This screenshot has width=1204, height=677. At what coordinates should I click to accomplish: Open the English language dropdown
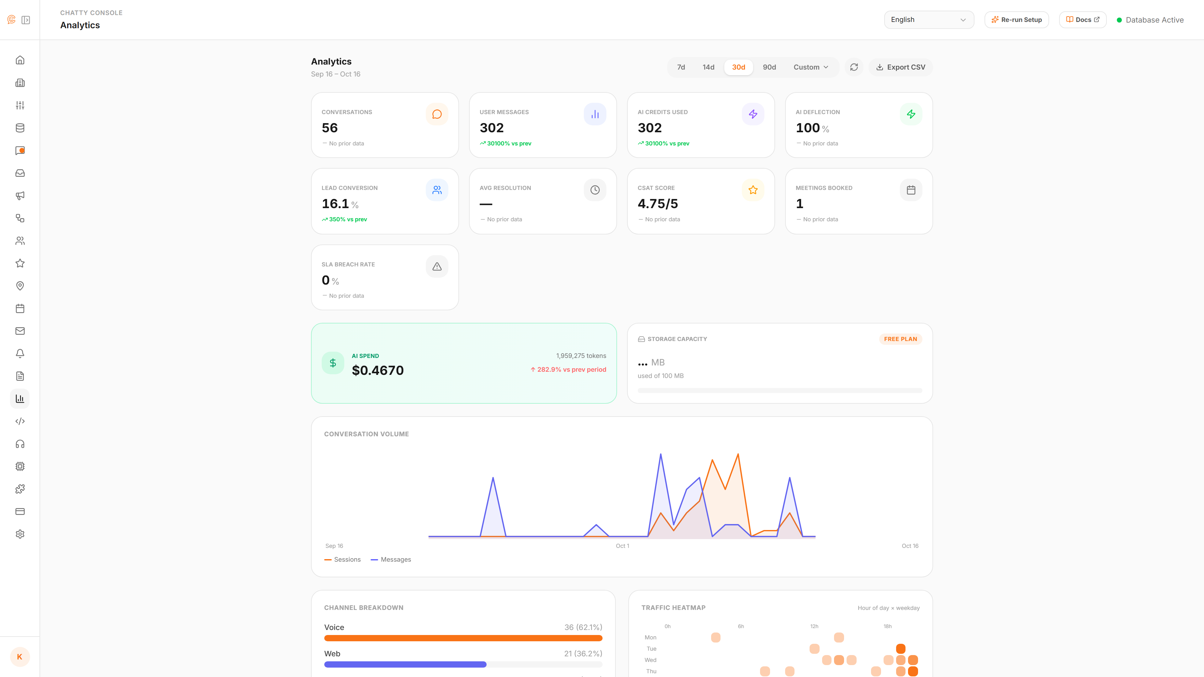coord(929,20)
